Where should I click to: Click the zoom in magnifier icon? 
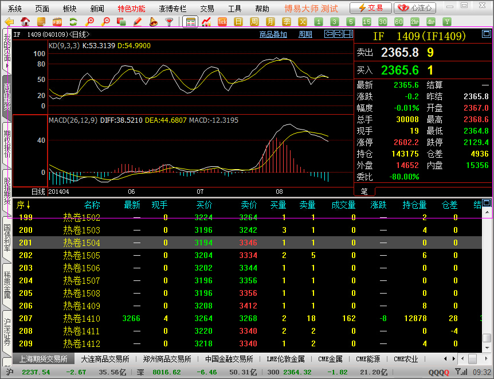click(x=90, y=22)
